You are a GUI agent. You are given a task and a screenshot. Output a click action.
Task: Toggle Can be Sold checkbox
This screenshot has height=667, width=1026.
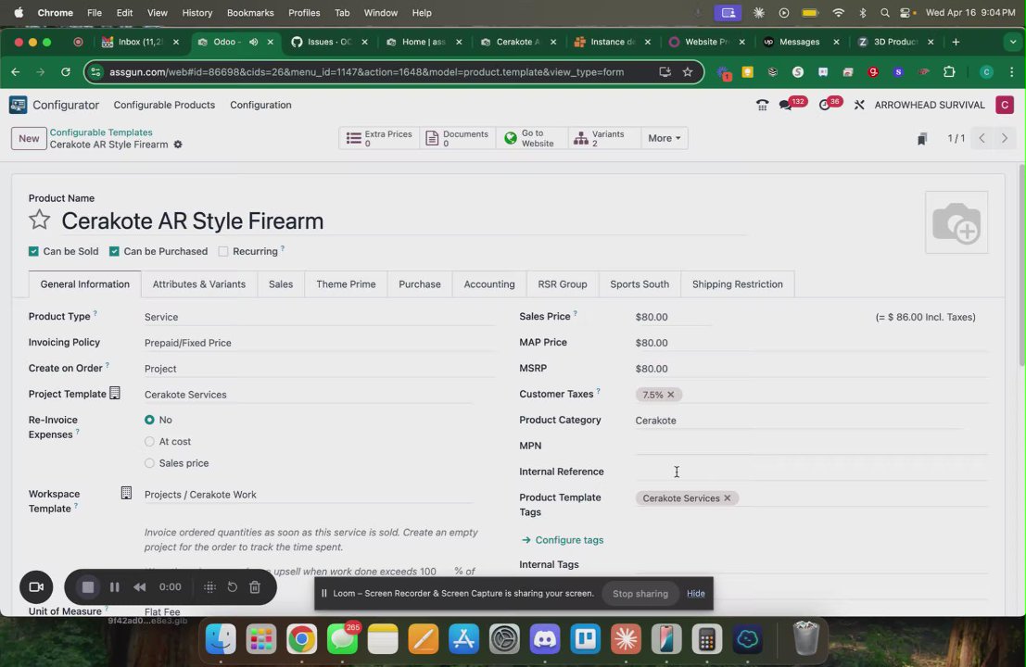pos(33,251)
